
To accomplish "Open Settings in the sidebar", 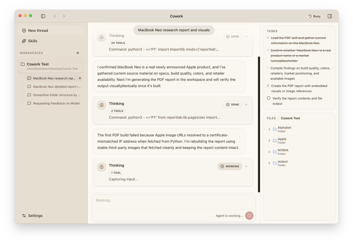I will tap(32, 216).
